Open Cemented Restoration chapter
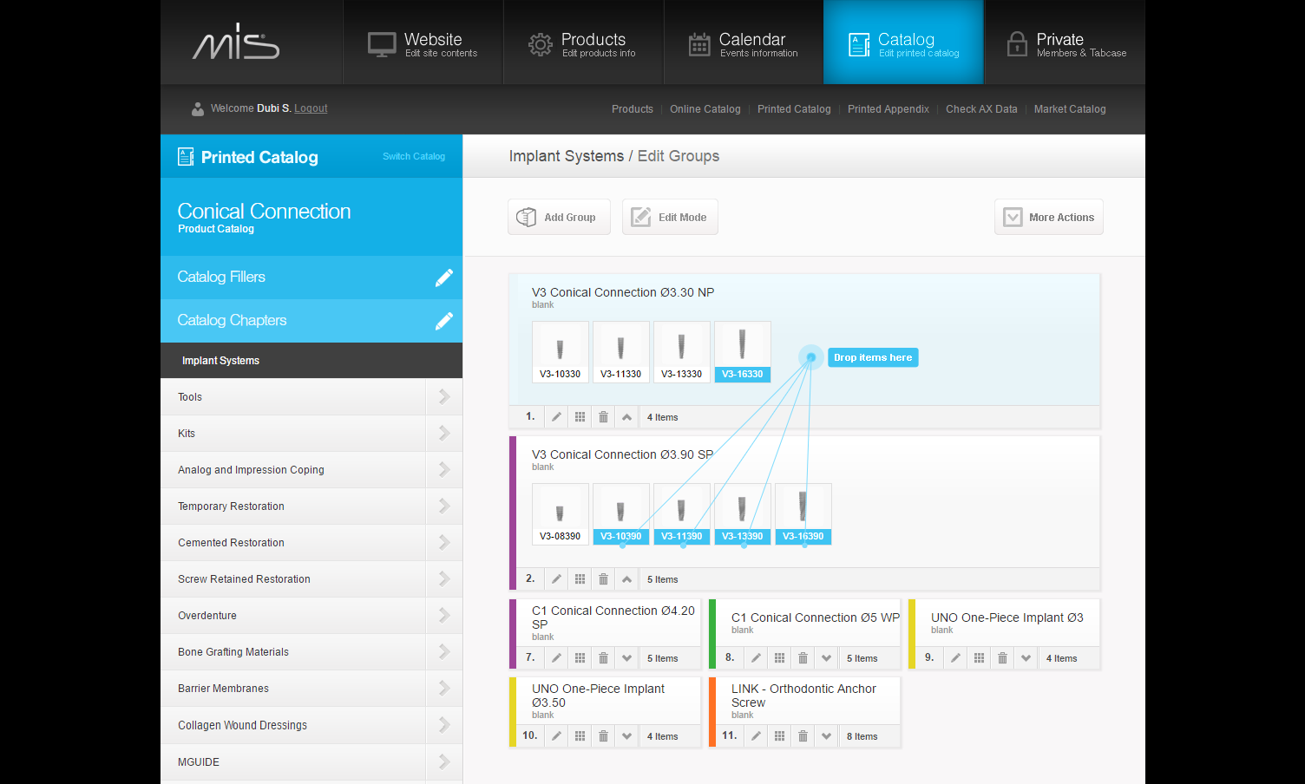 tap(311, 543)
